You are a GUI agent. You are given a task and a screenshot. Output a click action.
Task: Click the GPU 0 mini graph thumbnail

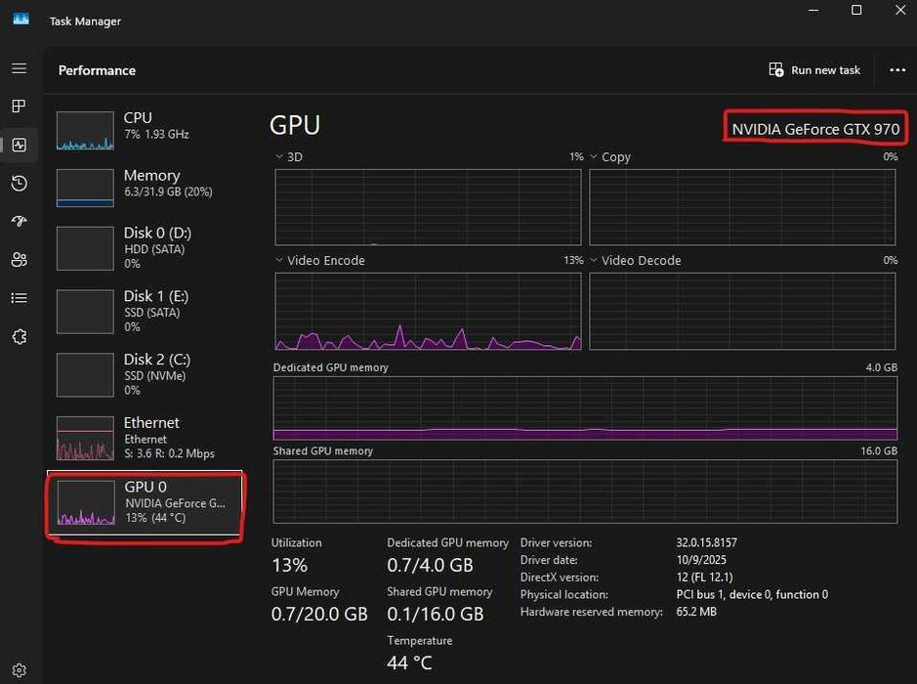click(x=86, y=502)
